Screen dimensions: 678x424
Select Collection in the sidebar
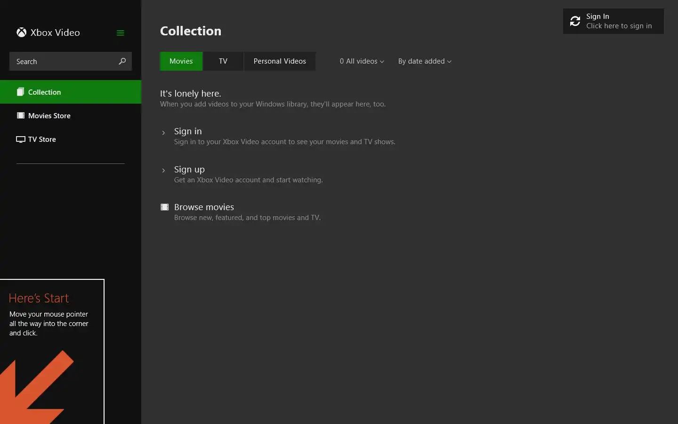pyautogui.click(x=71, y=92)
